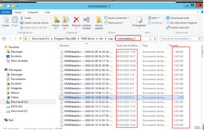Collapse the ribbon with the chevron
The width and height of the screenshot is (204, 130).
click(198, 12)
